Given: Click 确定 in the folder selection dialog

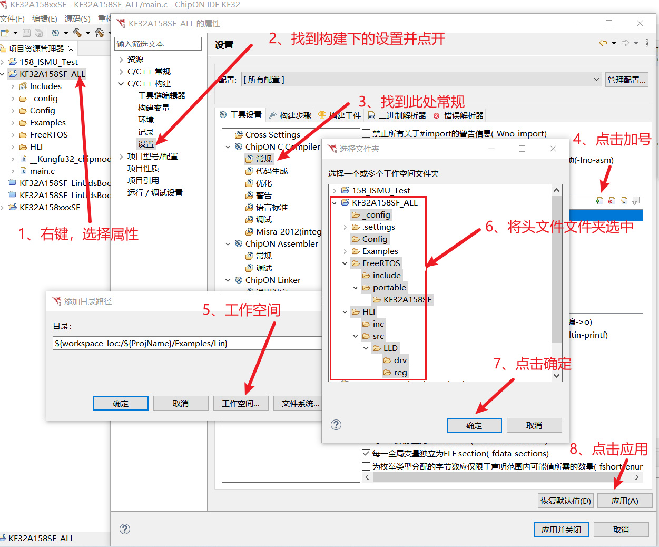Looking at the screenshot, I should point(474,425).
